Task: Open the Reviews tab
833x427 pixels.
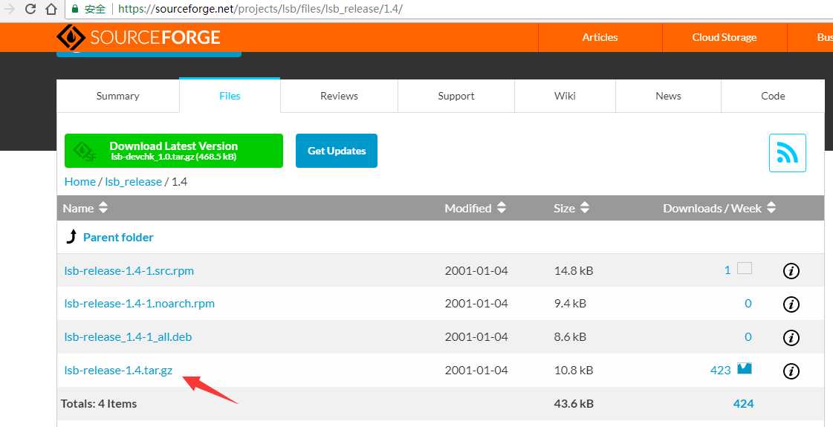Action: 339,96
